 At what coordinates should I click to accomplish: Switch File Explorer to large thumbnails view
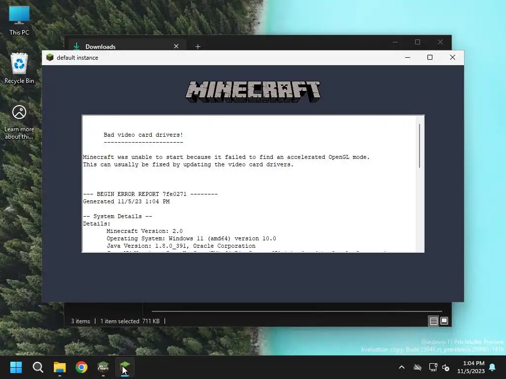[x=444, y=321]
